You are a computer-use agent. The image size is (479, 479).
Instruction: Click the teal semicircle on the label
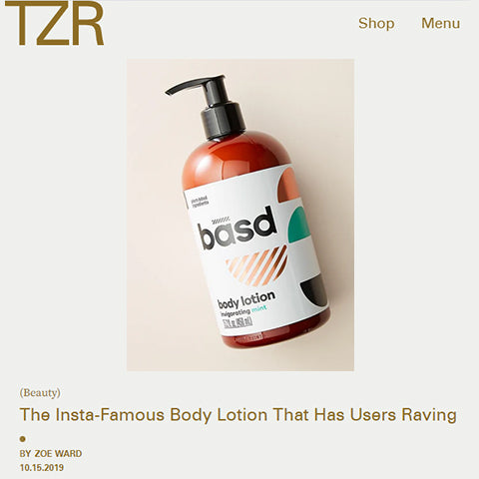299,226
